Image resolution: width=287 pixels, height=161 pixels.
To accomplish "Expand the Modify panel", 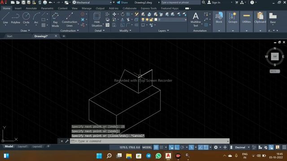I will point(125,31).
